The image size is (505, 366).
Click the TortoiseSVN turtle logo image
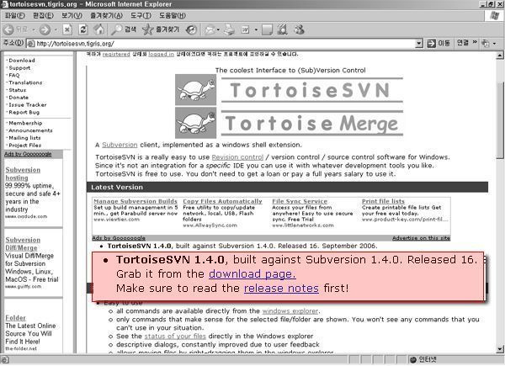195,90
